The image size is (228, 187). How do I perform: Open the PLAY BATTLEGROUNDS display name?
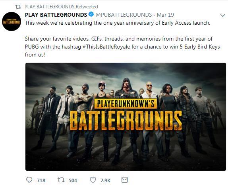point(56,15)
